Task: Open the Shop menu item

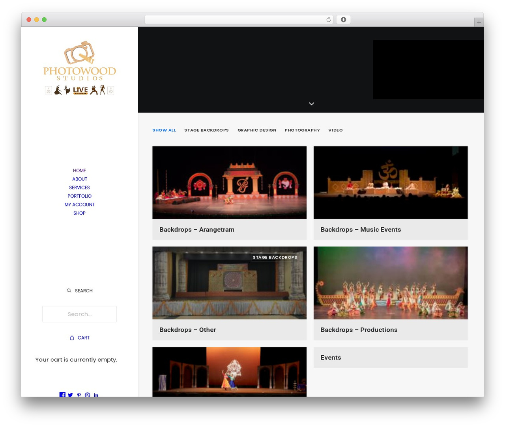Action: (x=79, y=213)
